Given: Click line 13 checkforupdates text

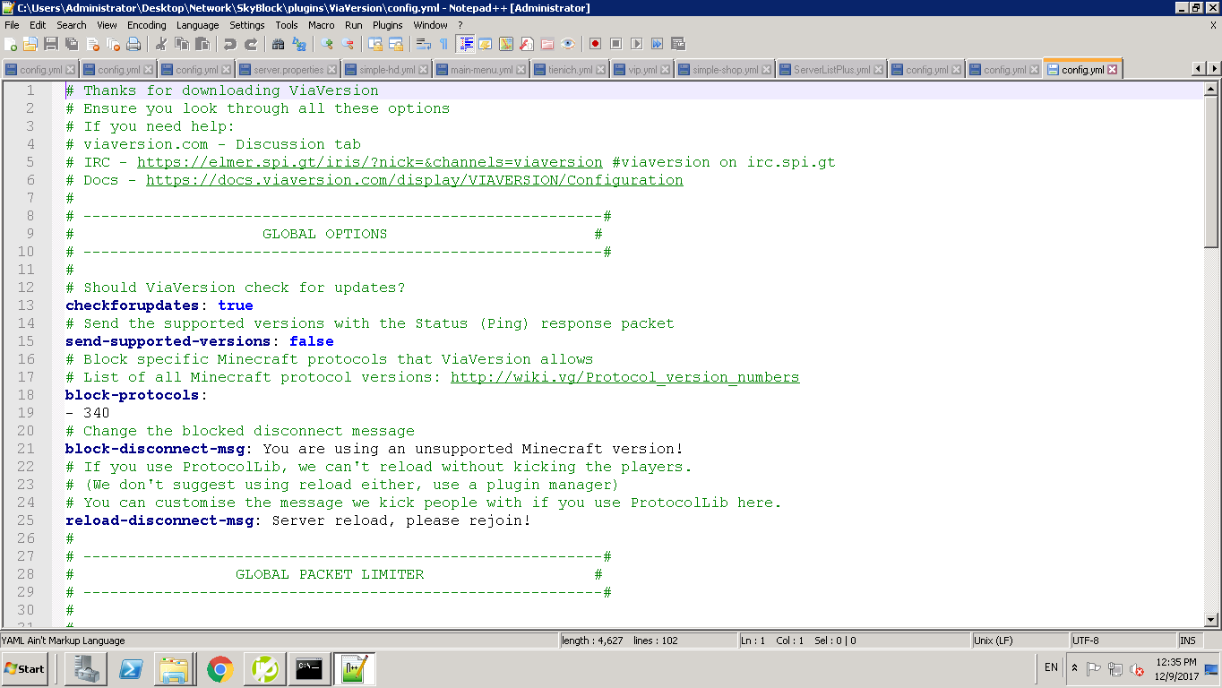Looking at the screenshot, I should click(x=133, y=305).
